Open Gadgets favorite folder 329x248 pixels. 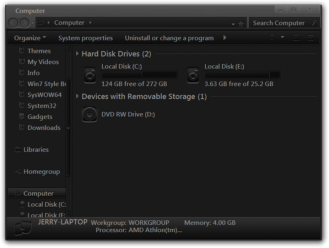pyautogui.click(x=40, y=117)
